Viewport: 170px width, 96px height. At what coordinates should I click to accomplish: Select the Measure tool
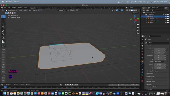pos(3,42)
